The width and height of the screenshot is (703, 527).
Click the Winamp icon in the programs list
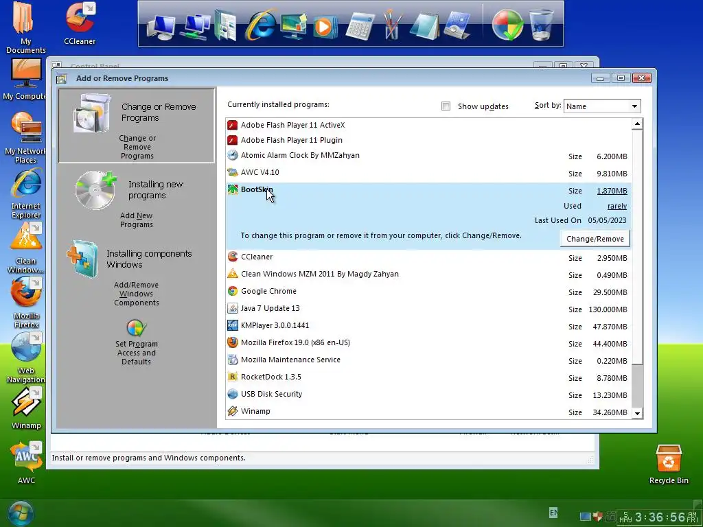pos(232,411)
